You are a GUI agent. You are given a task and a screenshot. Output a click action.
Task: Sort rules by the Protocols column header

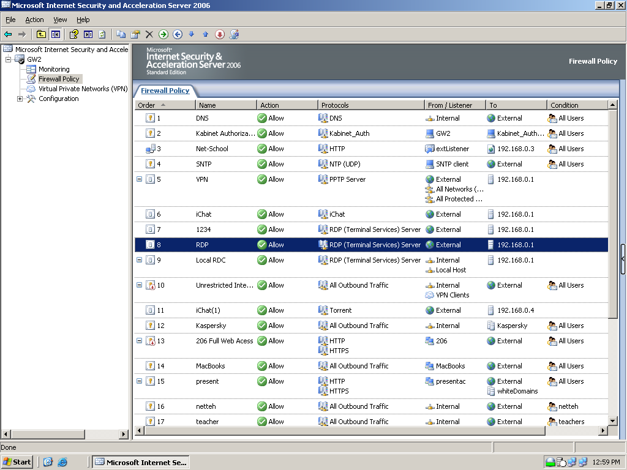[370, 105]
